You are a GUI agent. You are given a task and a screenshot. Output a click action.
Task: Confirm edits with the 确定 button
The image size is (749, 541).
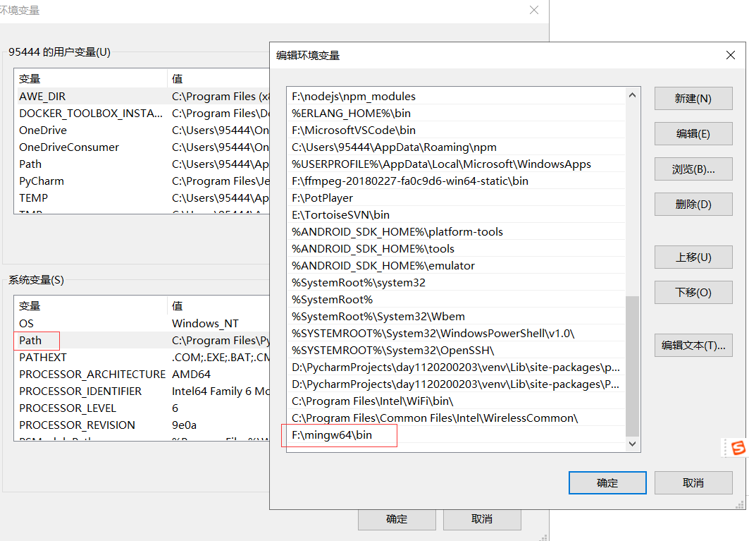(607, 482)
